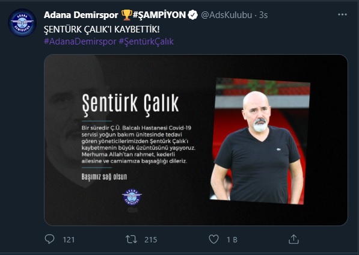Click the 121 replies count
Viewport: 359px width, 255px height.
(x=69, y=239)
